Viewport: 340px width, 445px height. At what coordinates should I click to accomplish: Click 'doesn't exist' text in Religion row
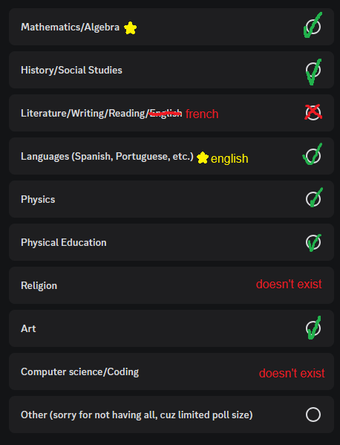[289, 284]
